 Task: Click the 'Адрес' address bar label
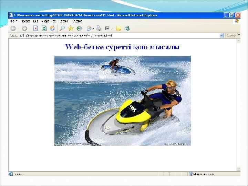[x=13, y=35]
